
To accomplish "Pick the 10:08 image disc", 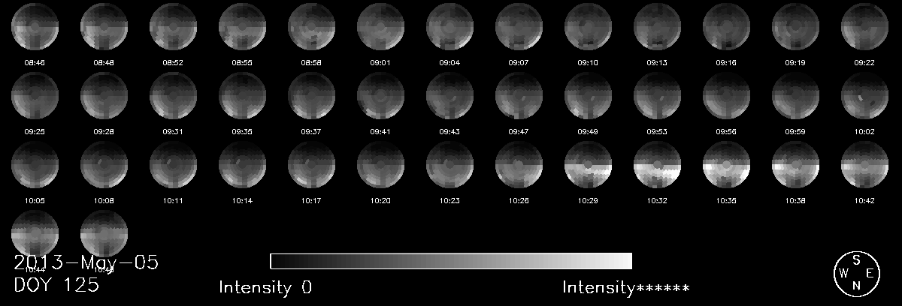I will tap(104, 165).
